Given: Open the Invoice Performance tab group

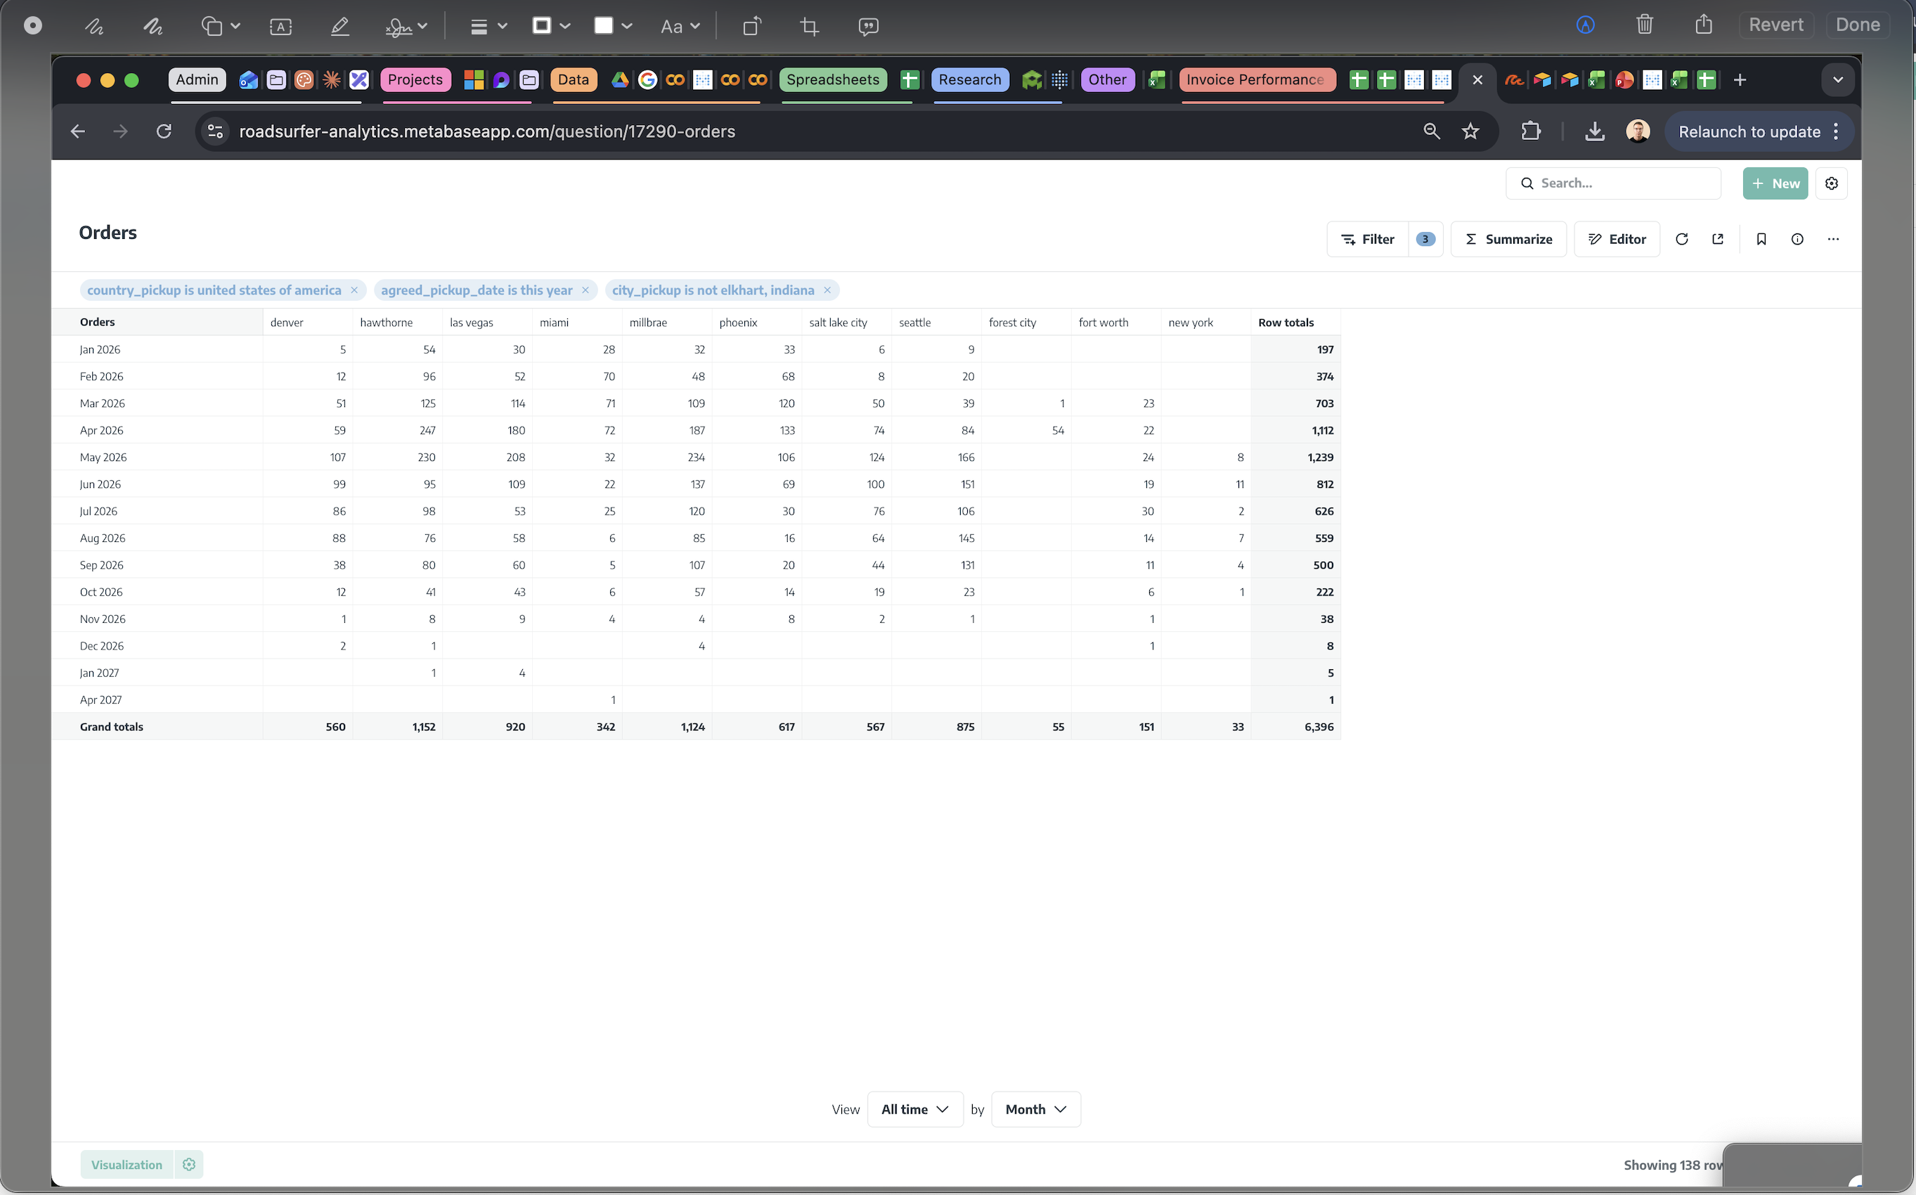Looking at the screenshot, I should (x=1256, y=80).
